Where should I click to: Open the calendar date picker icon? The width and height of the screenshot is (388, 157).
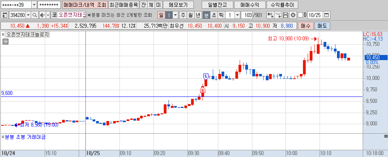click(x=327, y=15)
